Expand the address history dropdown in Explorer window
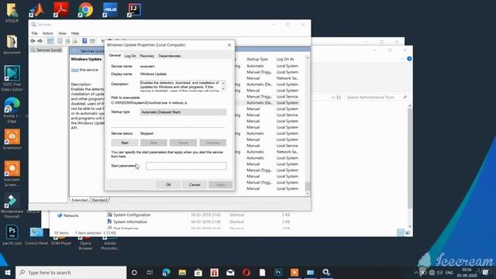Viewport: 496px width, 279px height. point(332,98)
